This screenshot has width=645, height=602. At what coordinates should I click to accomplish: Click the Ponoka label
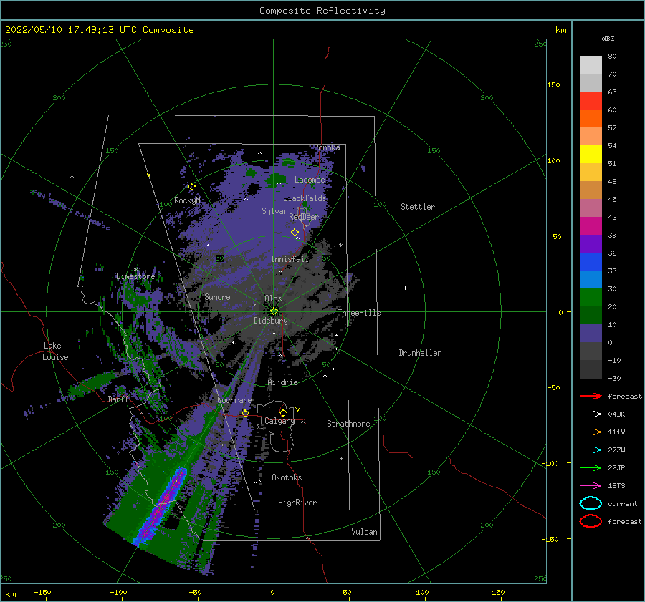pyautogui.click(x=327, y=147)
